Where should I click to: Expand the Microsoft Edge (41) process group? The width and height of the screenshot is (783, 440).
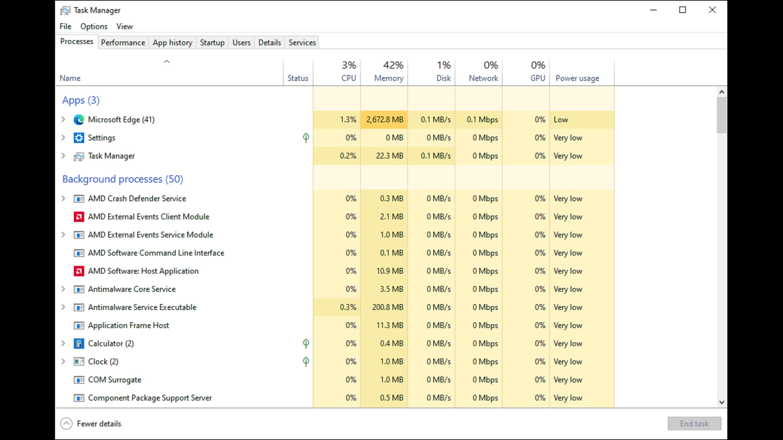[63, 120]
